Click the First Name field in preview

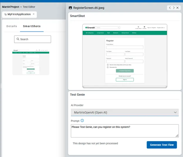click(x=115, y=54)
